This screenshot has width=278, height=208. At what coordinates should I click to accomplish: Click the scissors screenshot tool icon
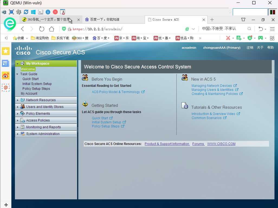[228, 38]
